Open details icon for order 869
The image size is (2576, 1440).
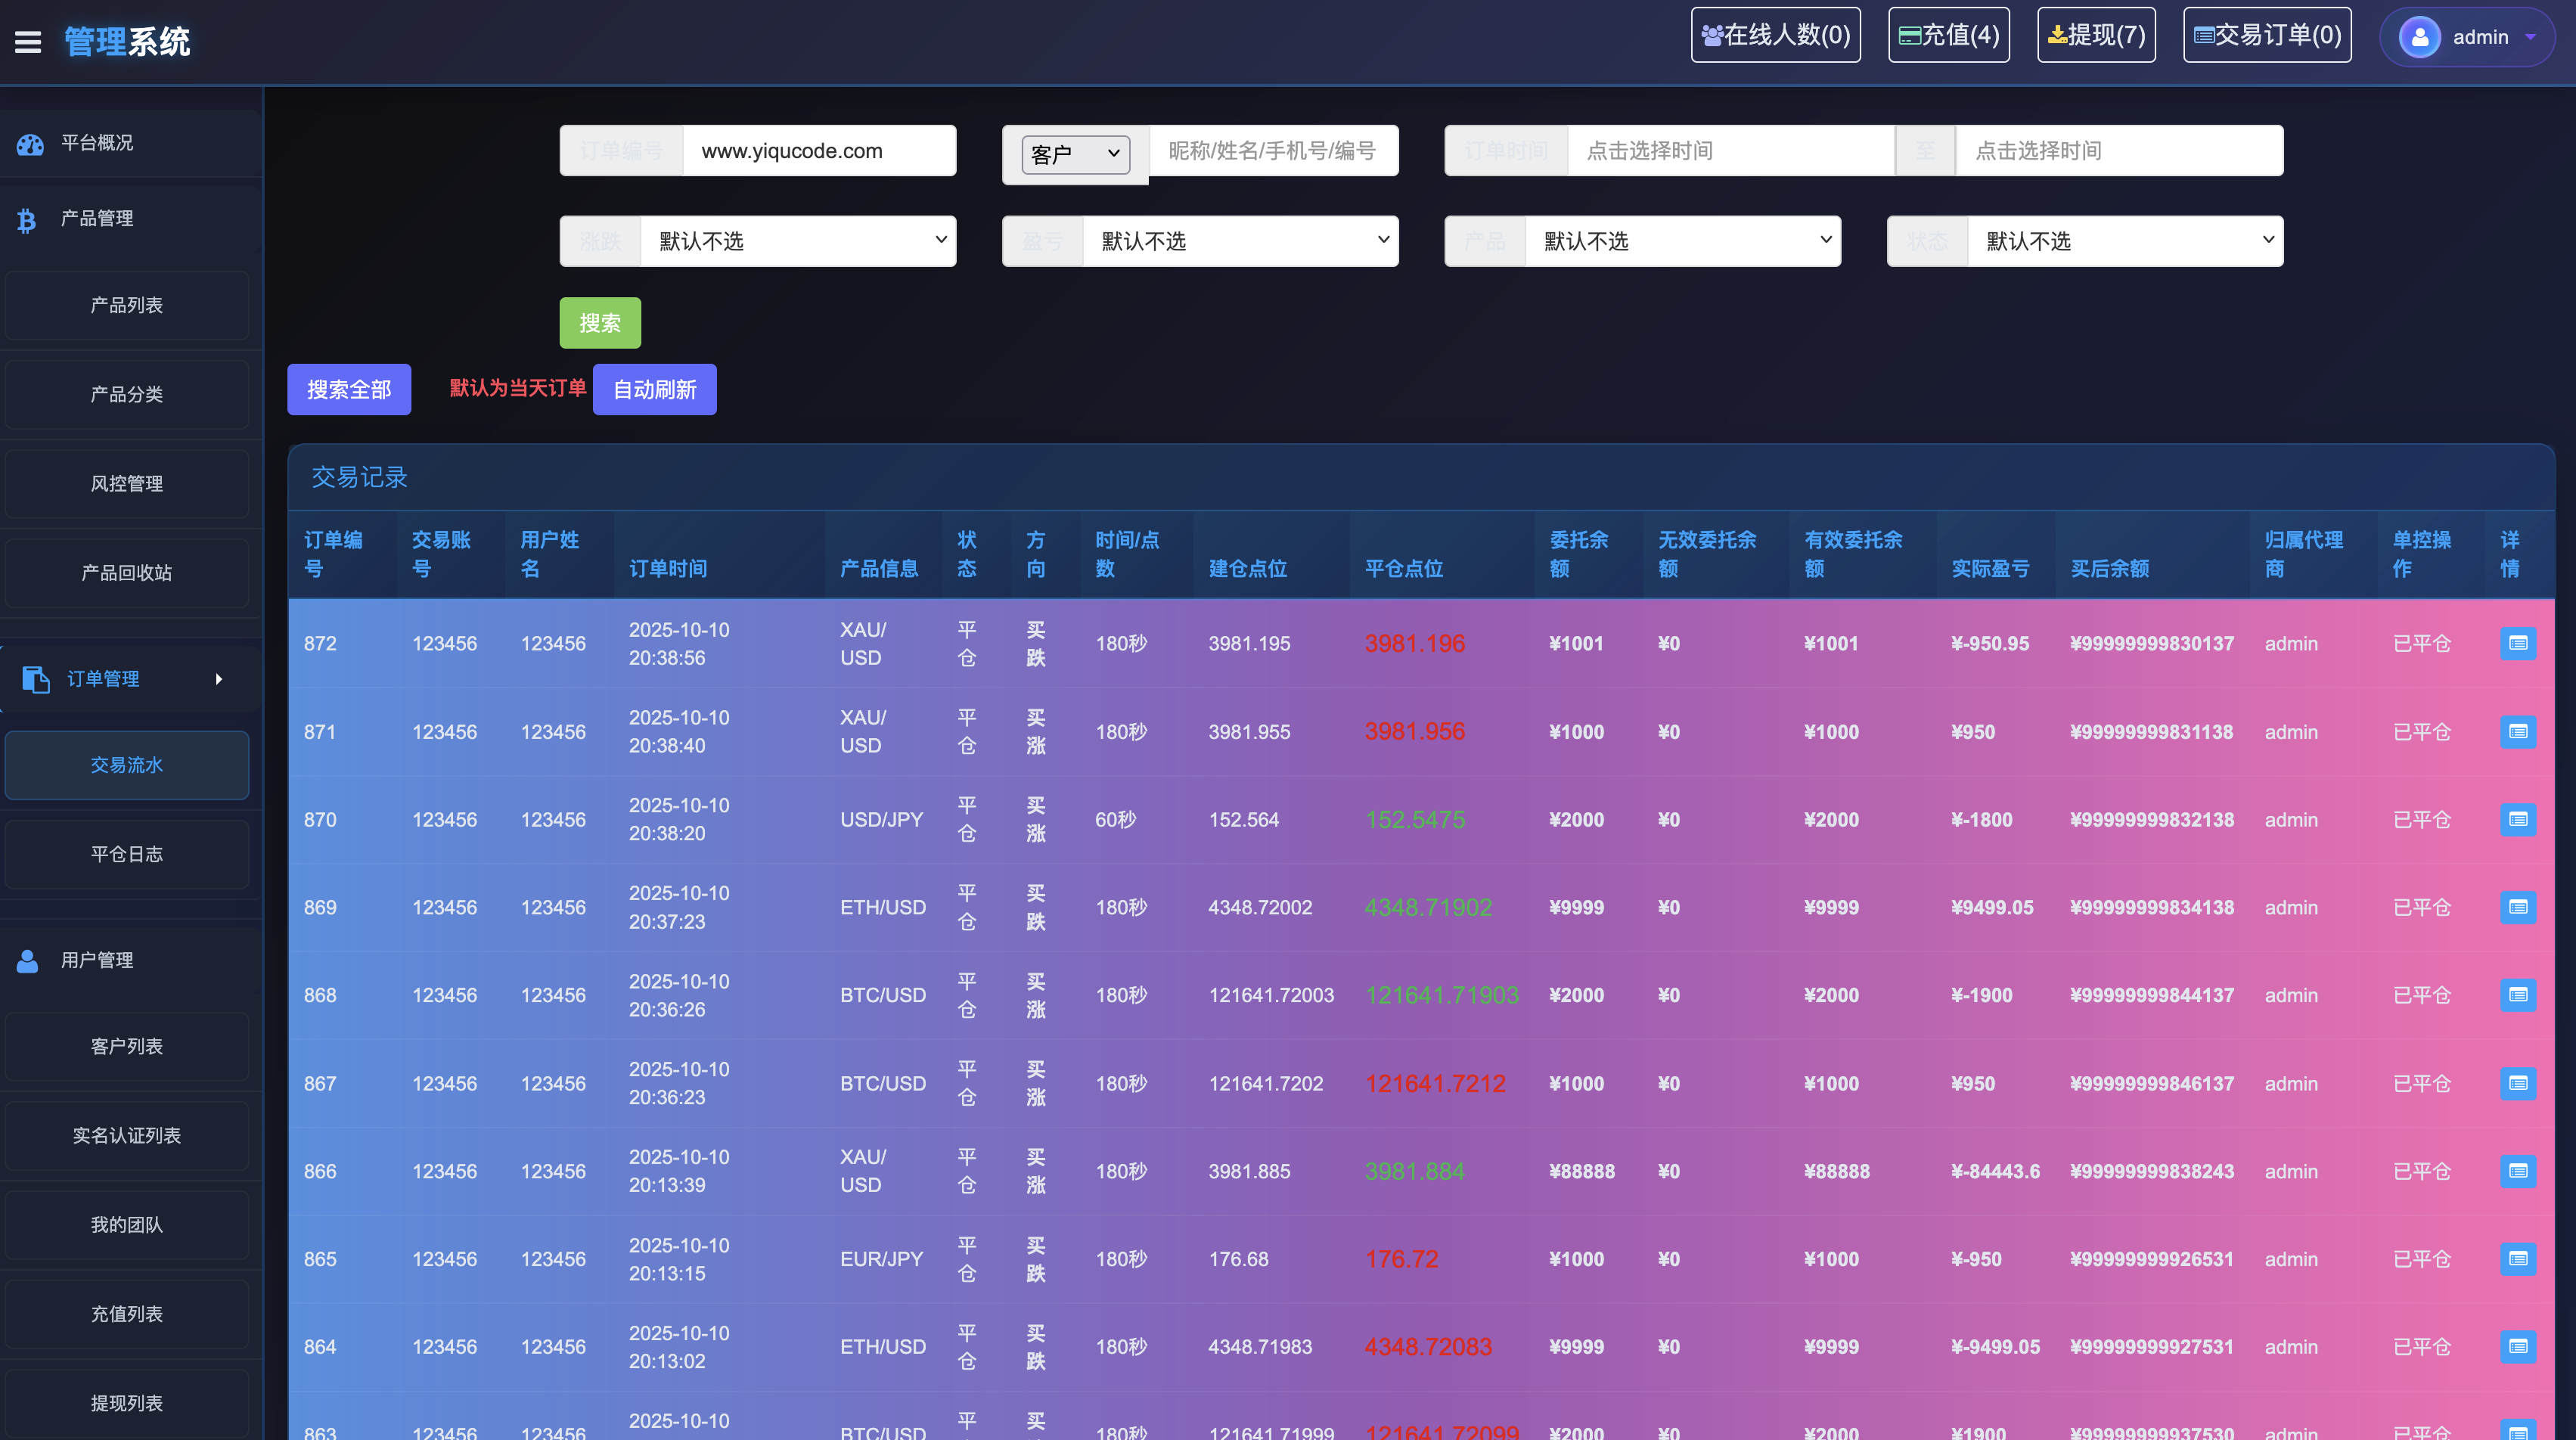2517,907
